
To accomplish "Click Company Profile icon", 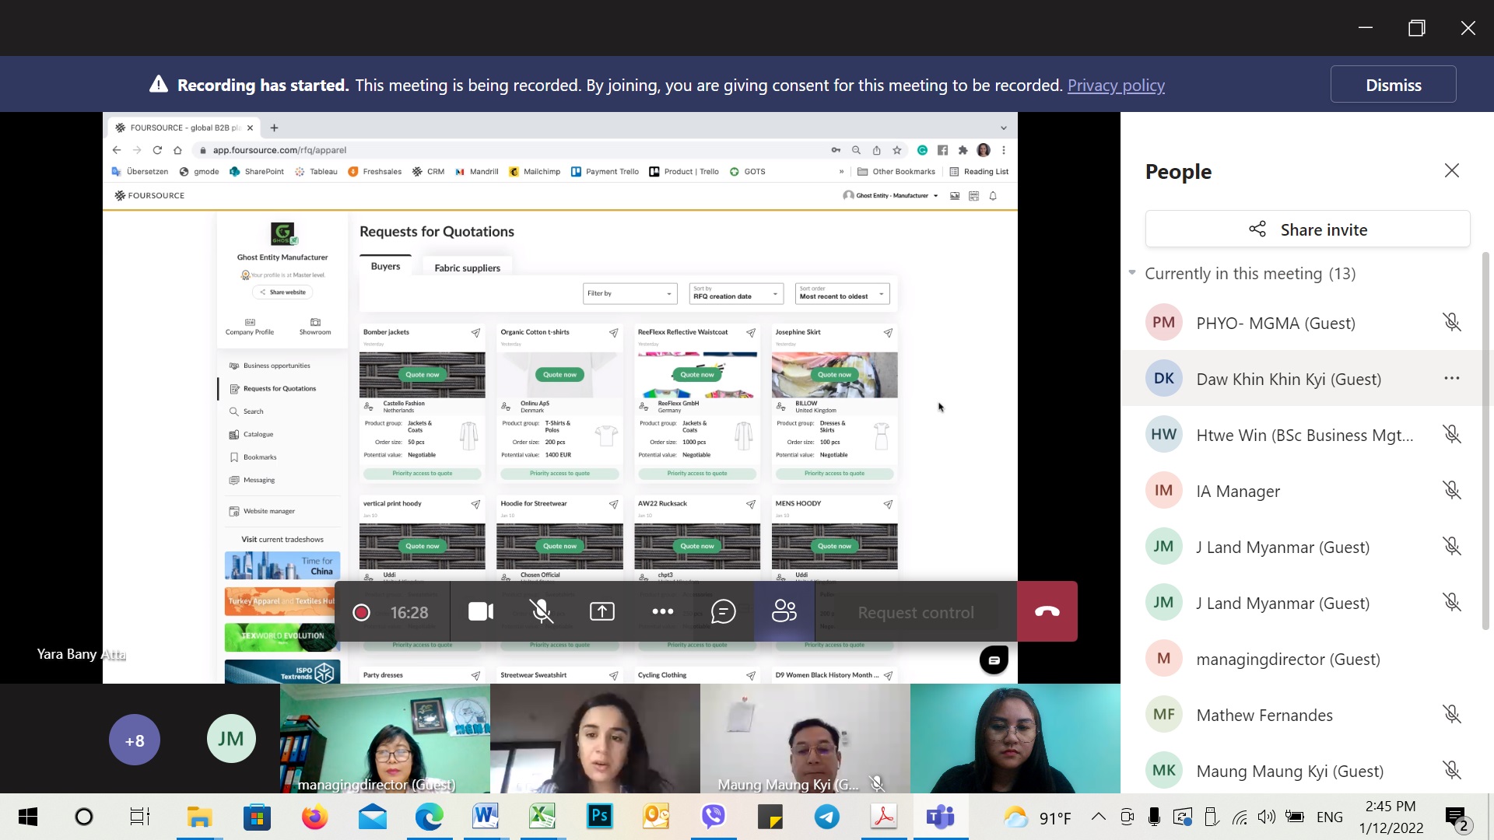I will 250,327.
